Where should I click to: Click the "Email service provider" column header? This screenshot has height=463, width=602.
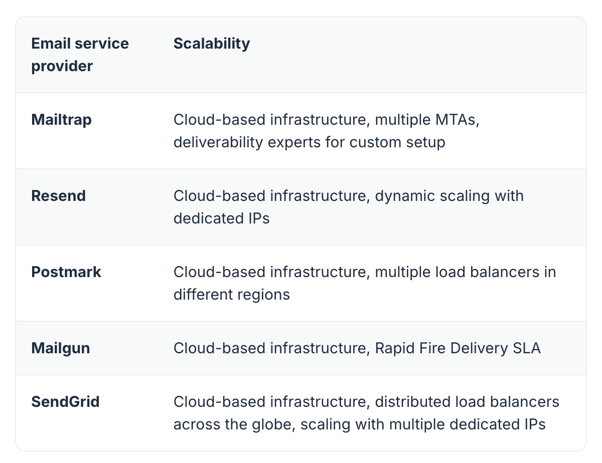[80, 55]
